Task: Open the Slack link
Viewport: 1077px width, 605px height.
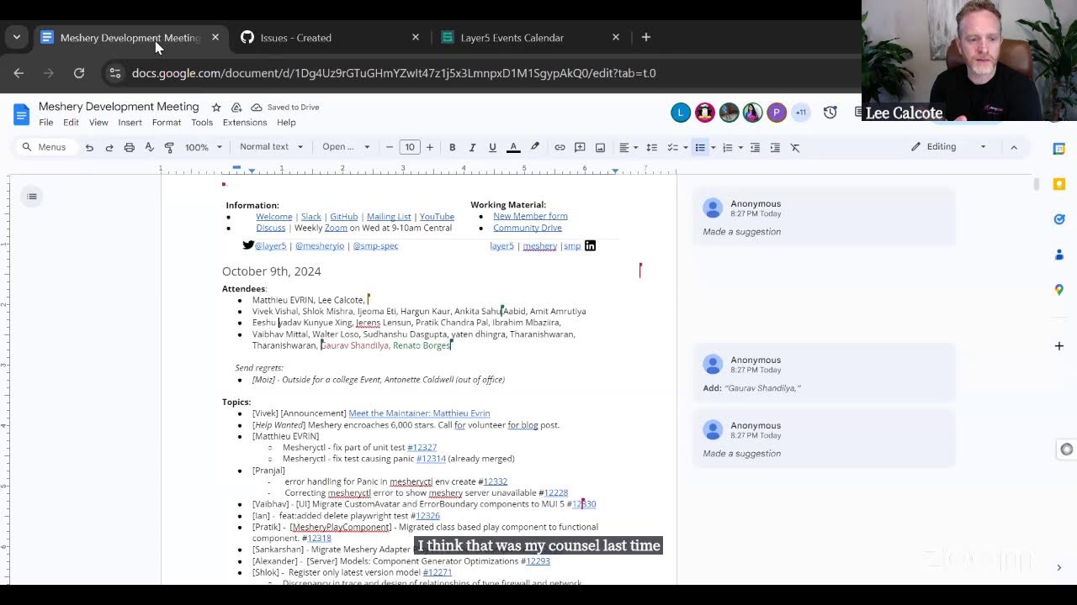Action: (311, 217)
